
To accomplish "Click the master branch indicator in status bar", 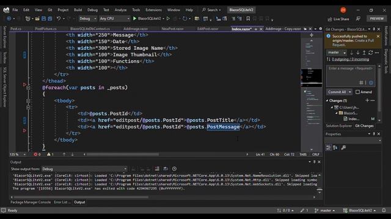I will pyautogui.click(x=324, y=210).
